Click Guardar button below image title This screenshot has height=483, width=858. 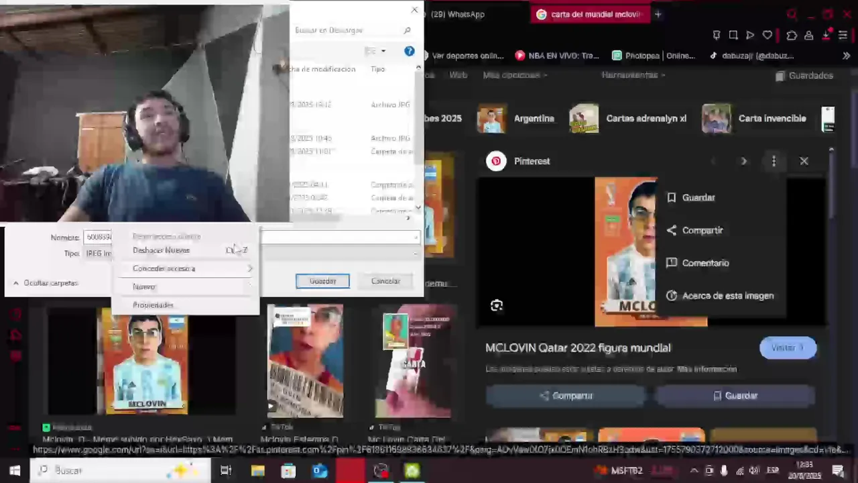pos(735,396)
